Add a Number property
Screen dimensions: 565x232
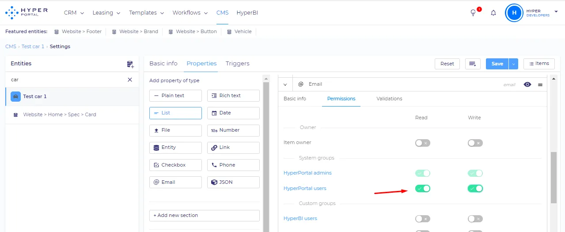click(233, 130)
